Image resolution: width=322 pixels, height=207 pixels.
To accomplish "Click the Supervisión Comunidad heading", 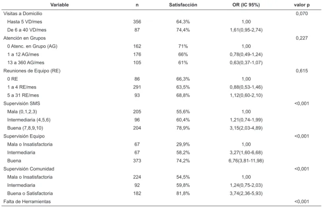I will (x=29, y=169).
